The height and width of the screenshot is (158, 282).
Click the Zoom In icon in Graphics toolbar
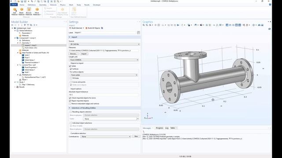coord(144,25)
